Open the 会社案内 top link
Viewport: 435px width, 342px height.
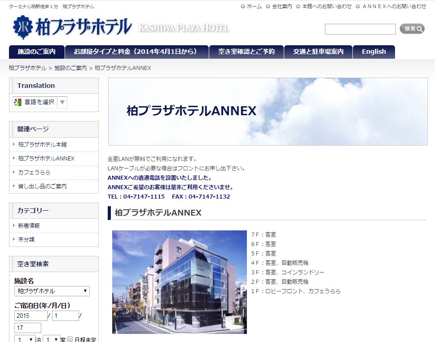tap(282, 6)
